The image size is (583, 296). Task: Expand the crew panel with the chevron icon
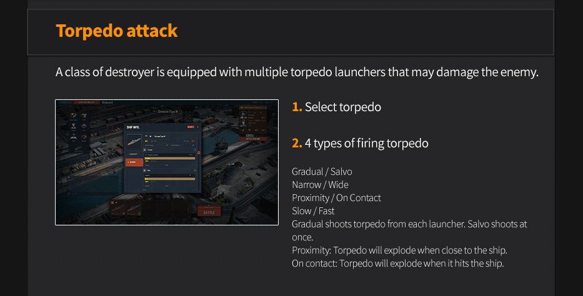pos(262,129)
